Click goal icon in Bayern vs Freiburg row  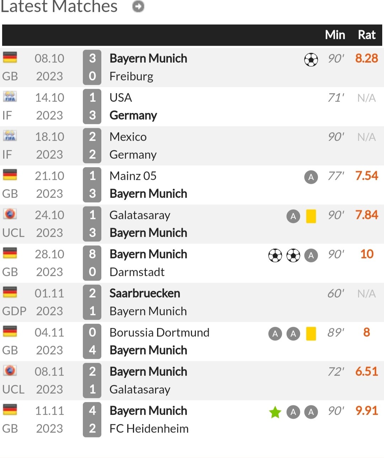click(311, 60)
